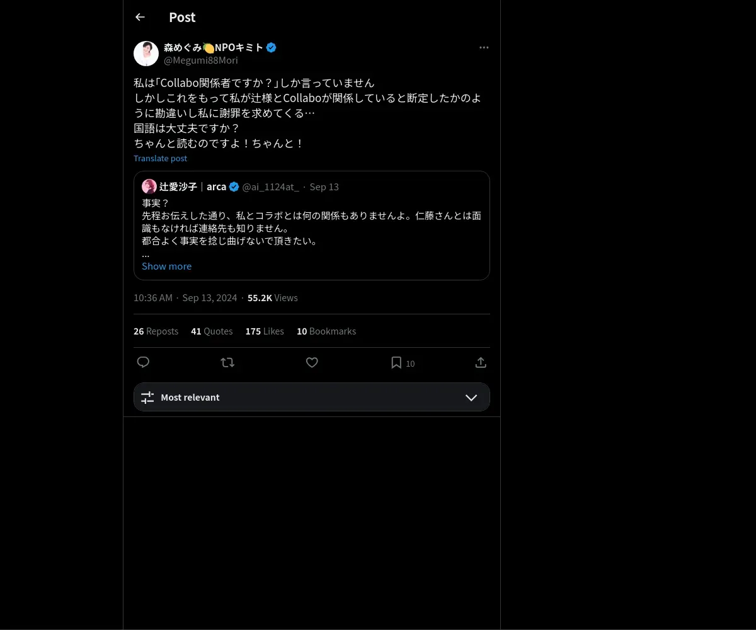Repost using the retweet arrows icon

pyautogui.click(x=227, y=362)
